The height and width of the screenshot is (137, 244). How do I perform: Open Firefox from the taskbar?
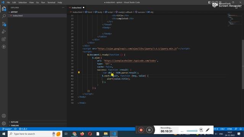[x=82, y=134]
